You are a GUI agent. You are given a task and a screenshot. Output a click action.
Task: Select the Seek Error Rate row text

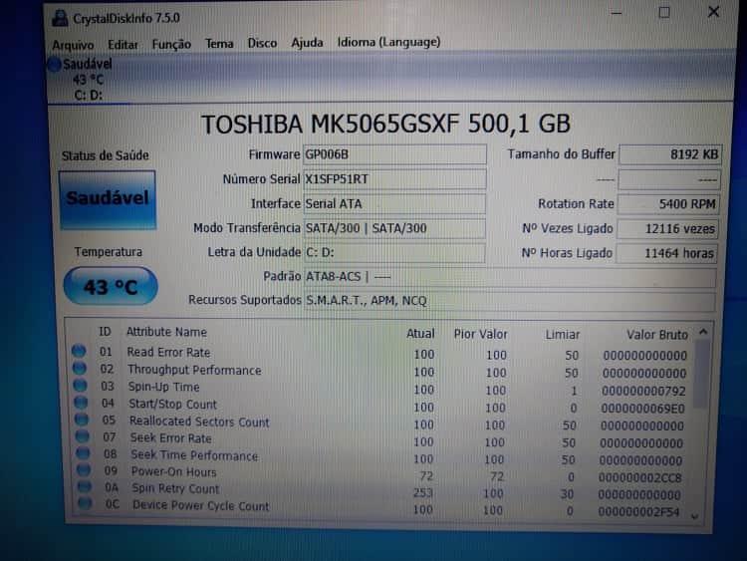pos(171,438)
